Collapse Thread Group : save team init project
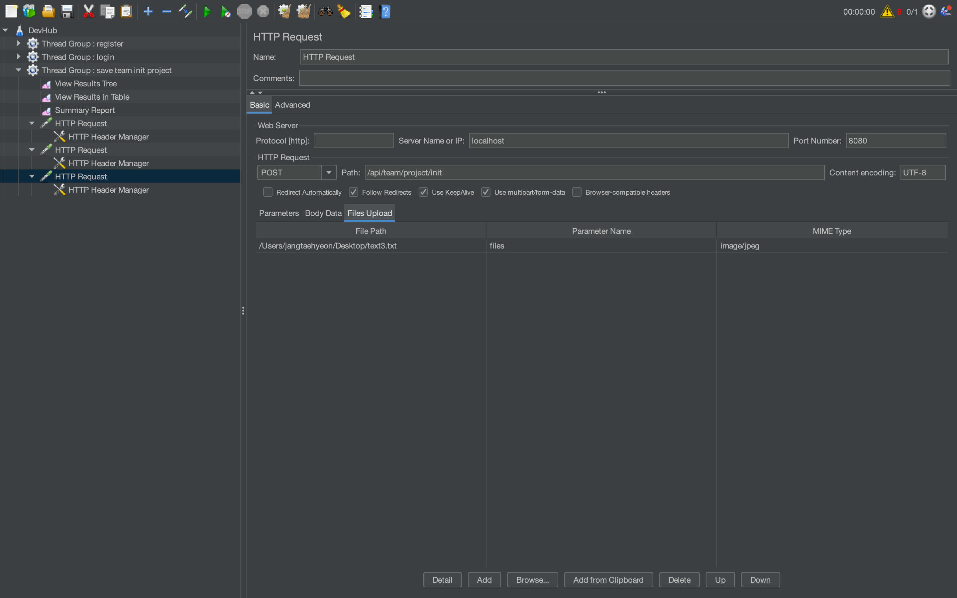 [x=18, y=70]
